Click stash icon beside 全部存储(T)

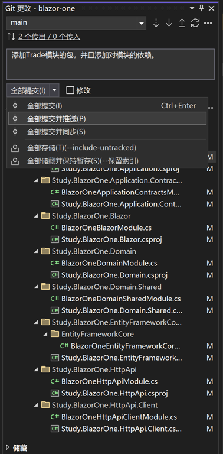(x=15, y=148)
